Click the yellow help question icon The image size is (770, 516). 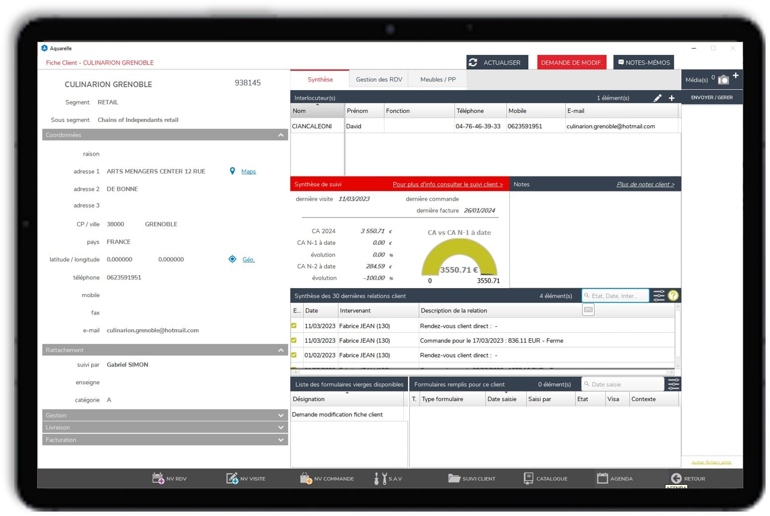pyautogui.click(x=673, y=296)
